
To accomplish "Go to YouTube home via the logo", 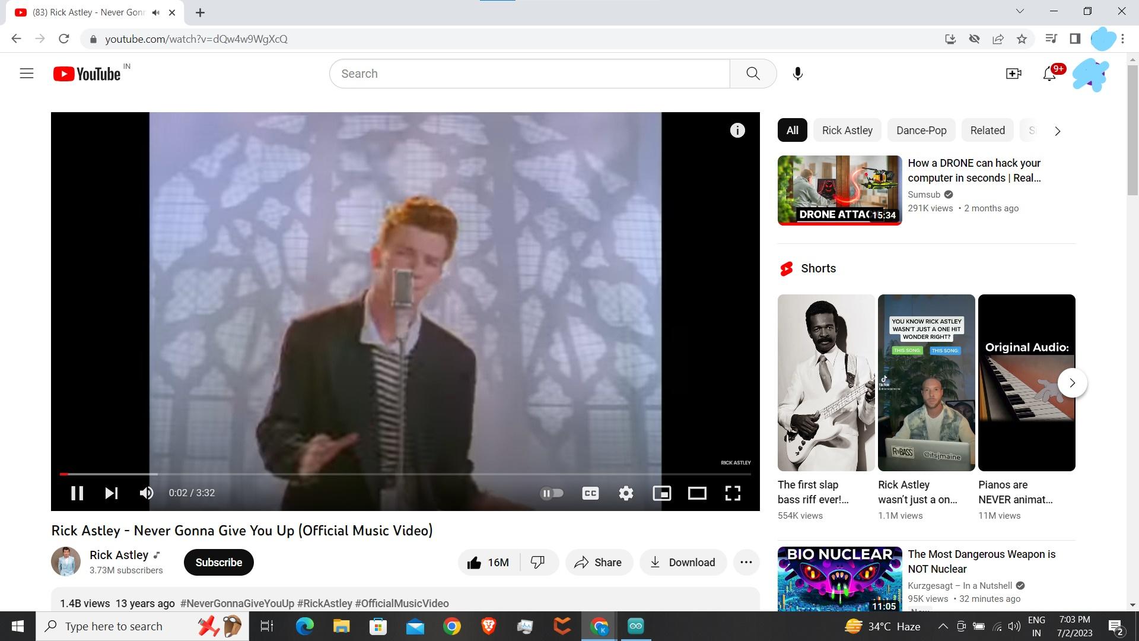I will coord(87,74).
